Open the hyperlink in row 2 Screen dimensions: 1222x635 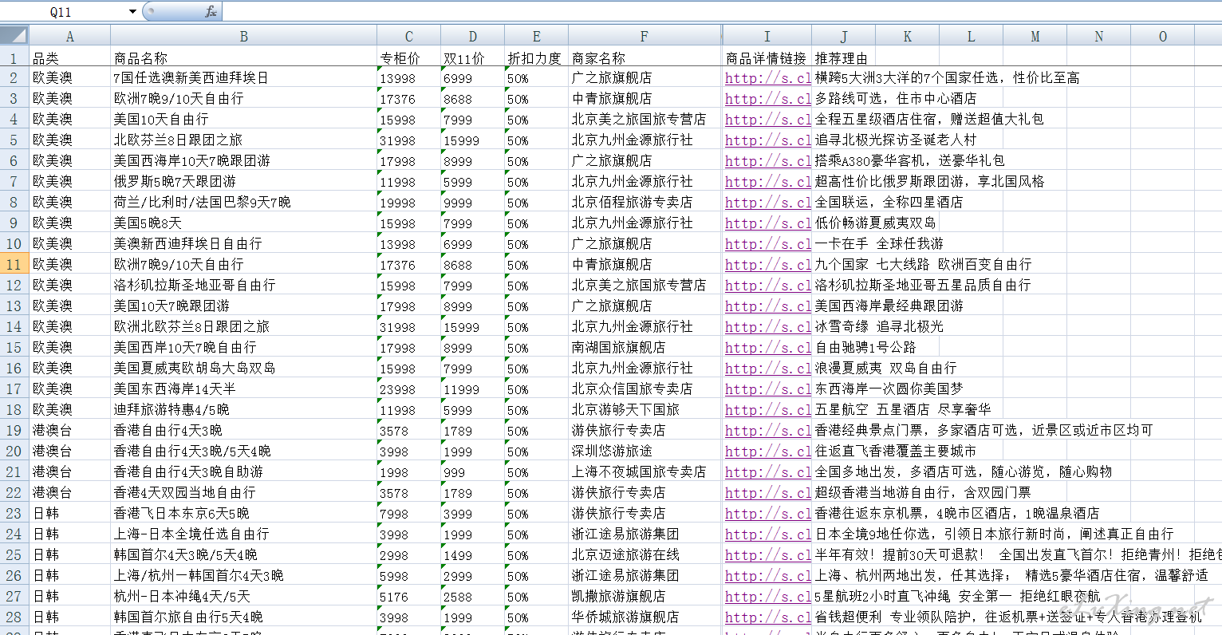click(x=767, y=78)
